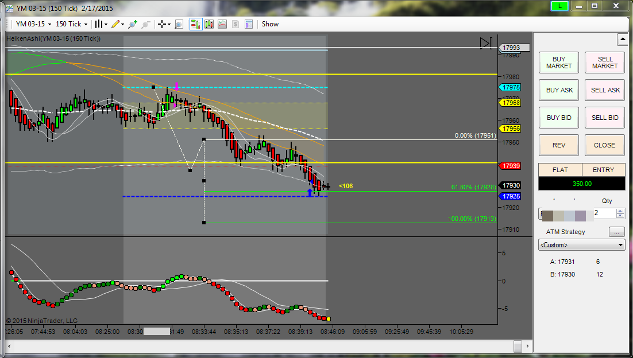Open the chart properties icon
Image resolution: width=633 pixels, height=358 pixels.
tap(249, 24)
